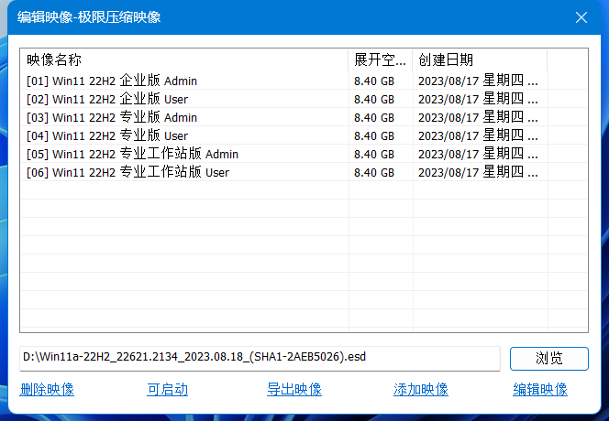The image size is (609, 421).
Task: Select row [01] Win11 22H2 企业版 Admin
Action: coord(304,81)
